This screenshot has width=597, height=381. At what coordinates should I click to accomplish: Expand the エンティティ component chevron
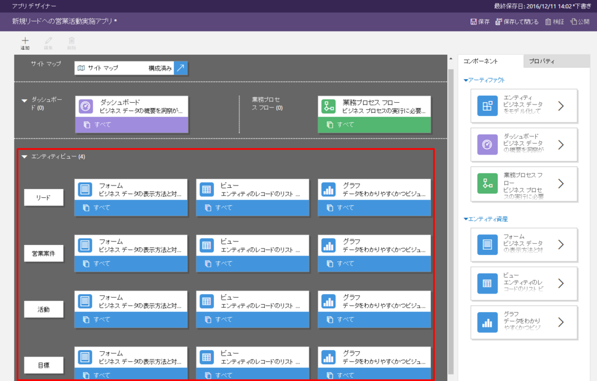(561, 106)
